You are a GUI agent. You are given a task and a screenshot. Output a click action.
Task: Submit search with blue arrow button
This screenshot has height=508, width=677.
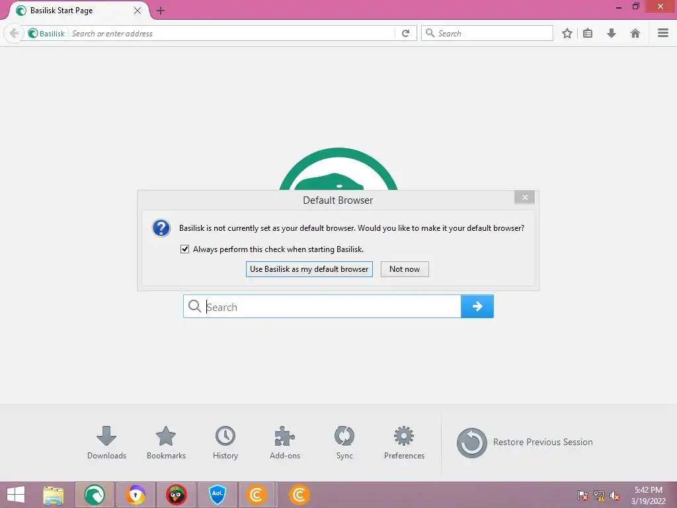[477, 306]
